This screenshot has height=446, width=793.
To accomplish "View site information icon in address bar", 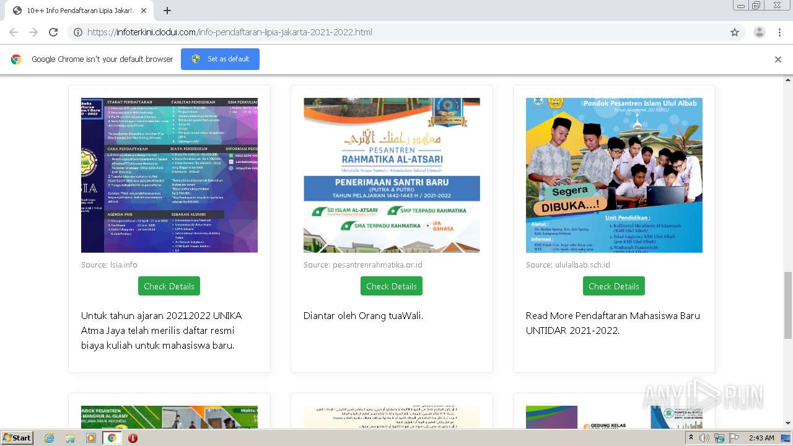I will (78, 32).
